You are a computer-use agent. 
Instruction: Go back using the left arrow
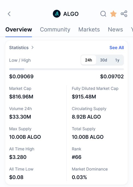9,14
